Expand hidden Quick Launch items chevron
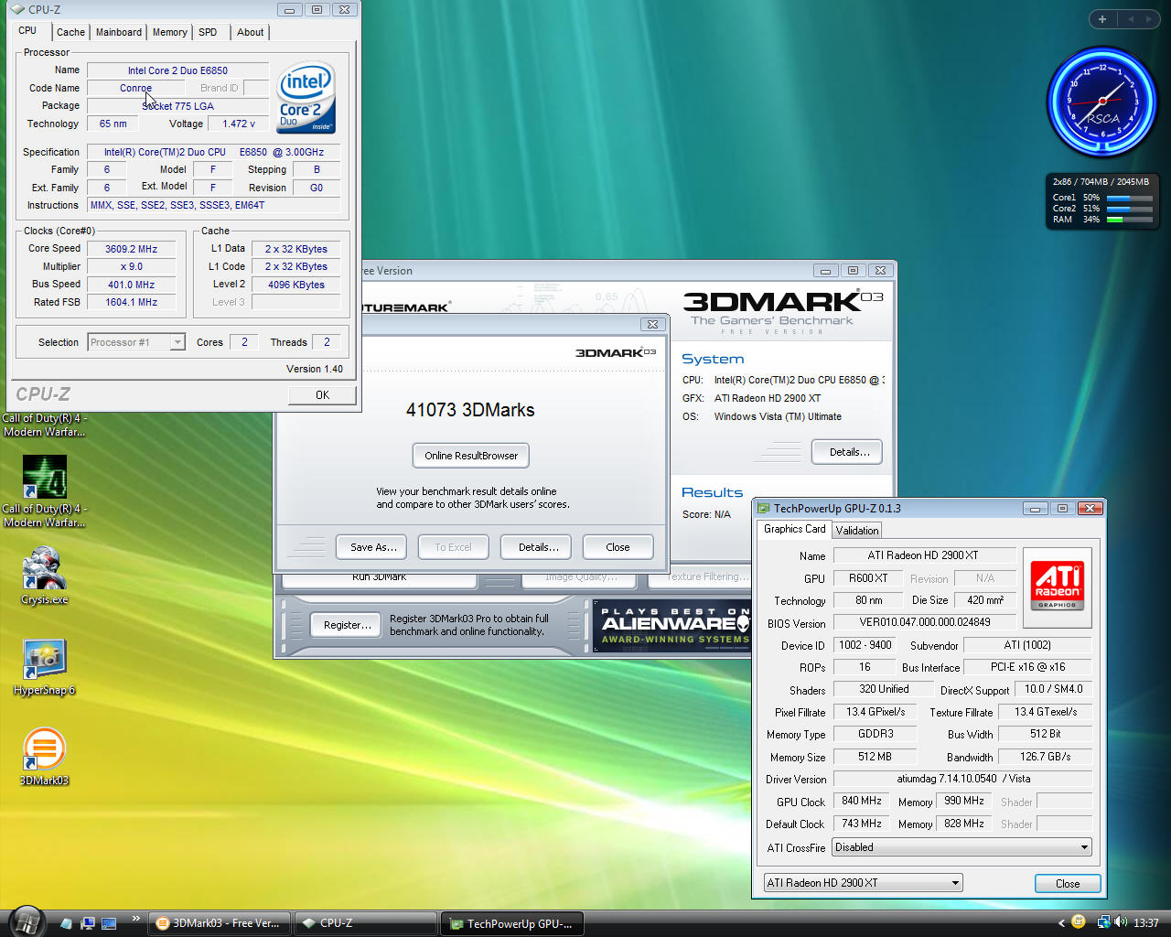The width and height of the screenshot is (1171, 937). (136, 919)
